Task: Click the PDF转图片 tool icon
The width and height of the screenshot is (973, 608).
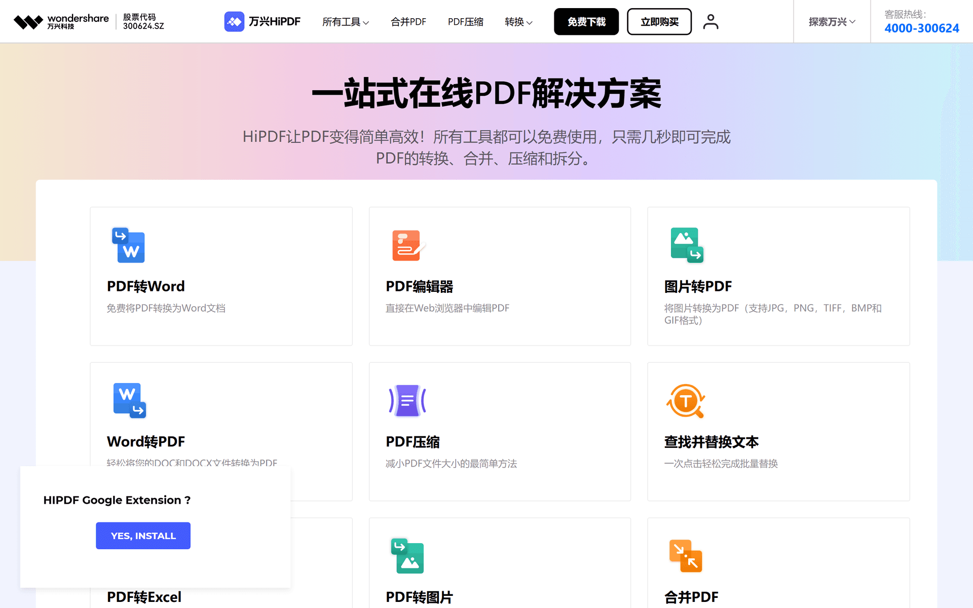Action: pyautogui.click(x=407, y=556)
